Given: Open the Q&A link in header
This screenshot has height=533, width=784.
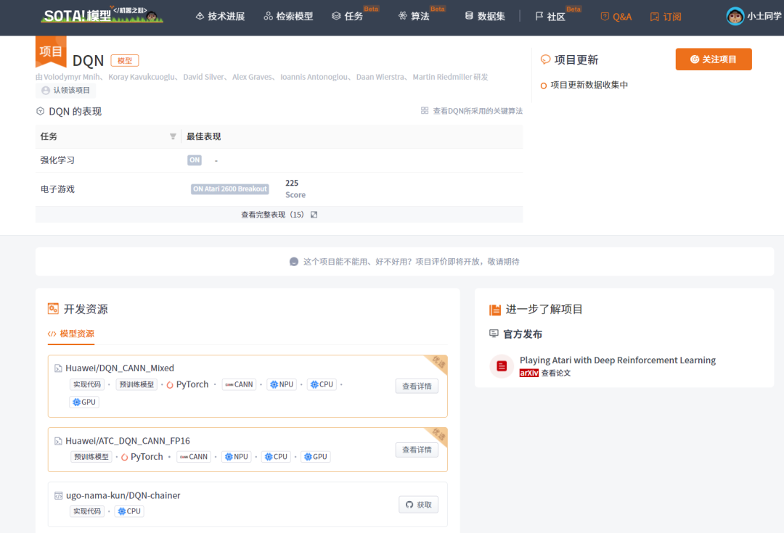Looking at the screenshot, I should 616,17.
